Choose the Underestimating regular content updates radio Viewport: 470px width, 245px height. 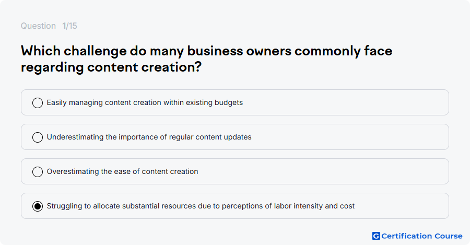tap(38, 137)
